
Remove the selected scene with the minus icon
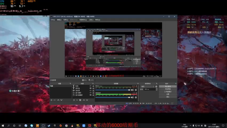coord(54,100)
